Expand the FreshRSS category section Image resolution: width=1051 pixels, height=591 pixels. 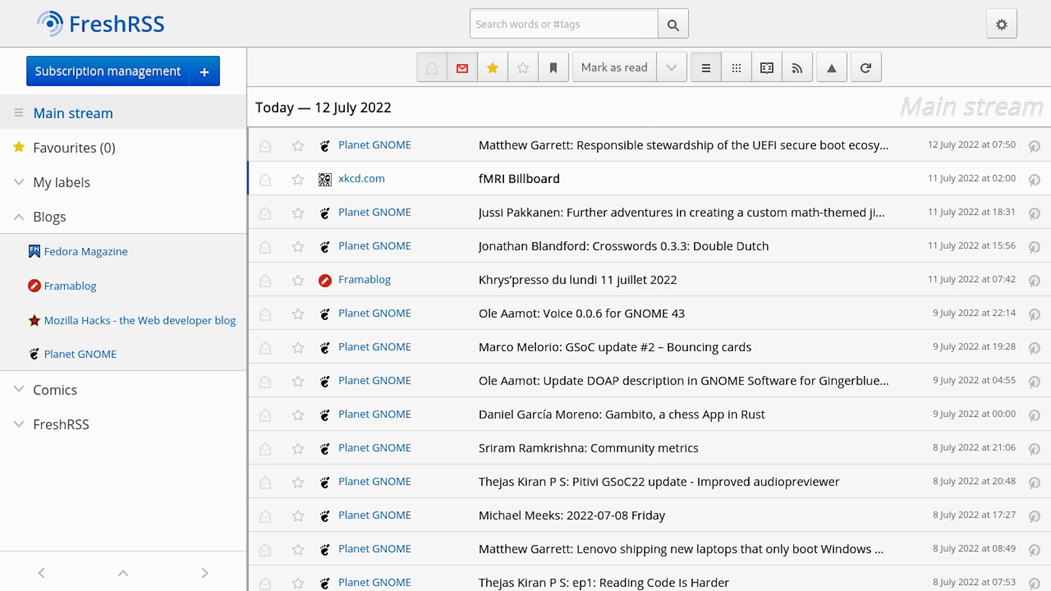[x=18, y=425]
